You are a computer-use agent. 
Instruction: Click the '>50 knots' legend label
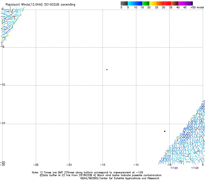click(x=197, y=7)
